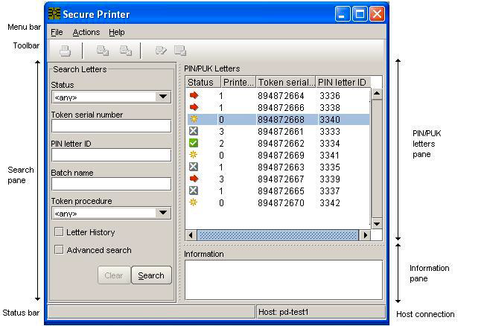
Task: Click the down arrow of the vertical scrollbar
Action: (376, 223)
